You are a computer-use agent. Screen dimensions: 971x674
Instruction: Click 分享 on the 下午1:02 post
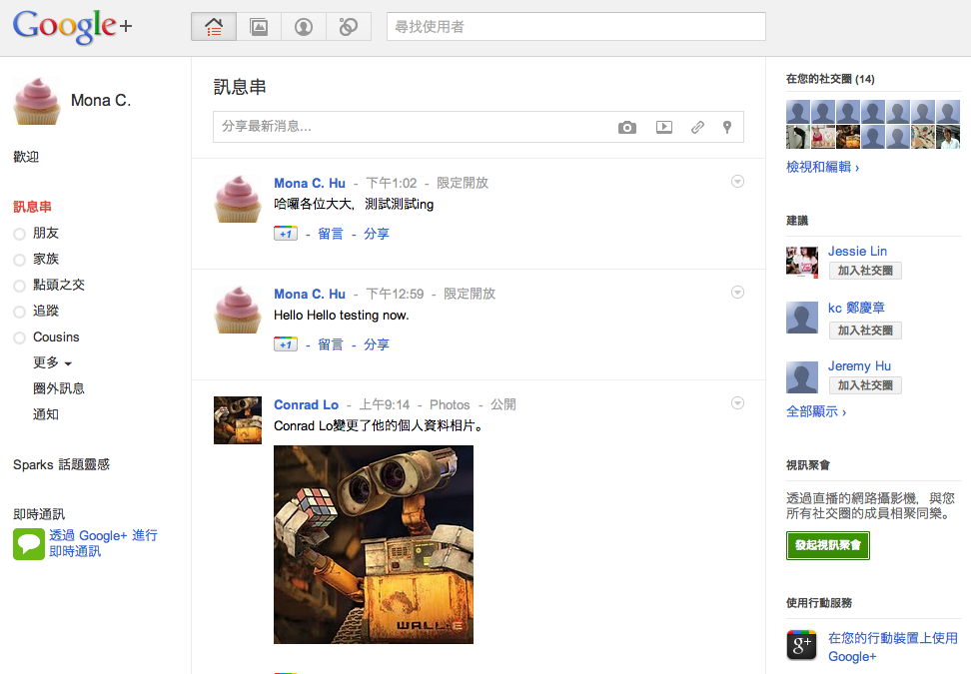tap(376, 234)
